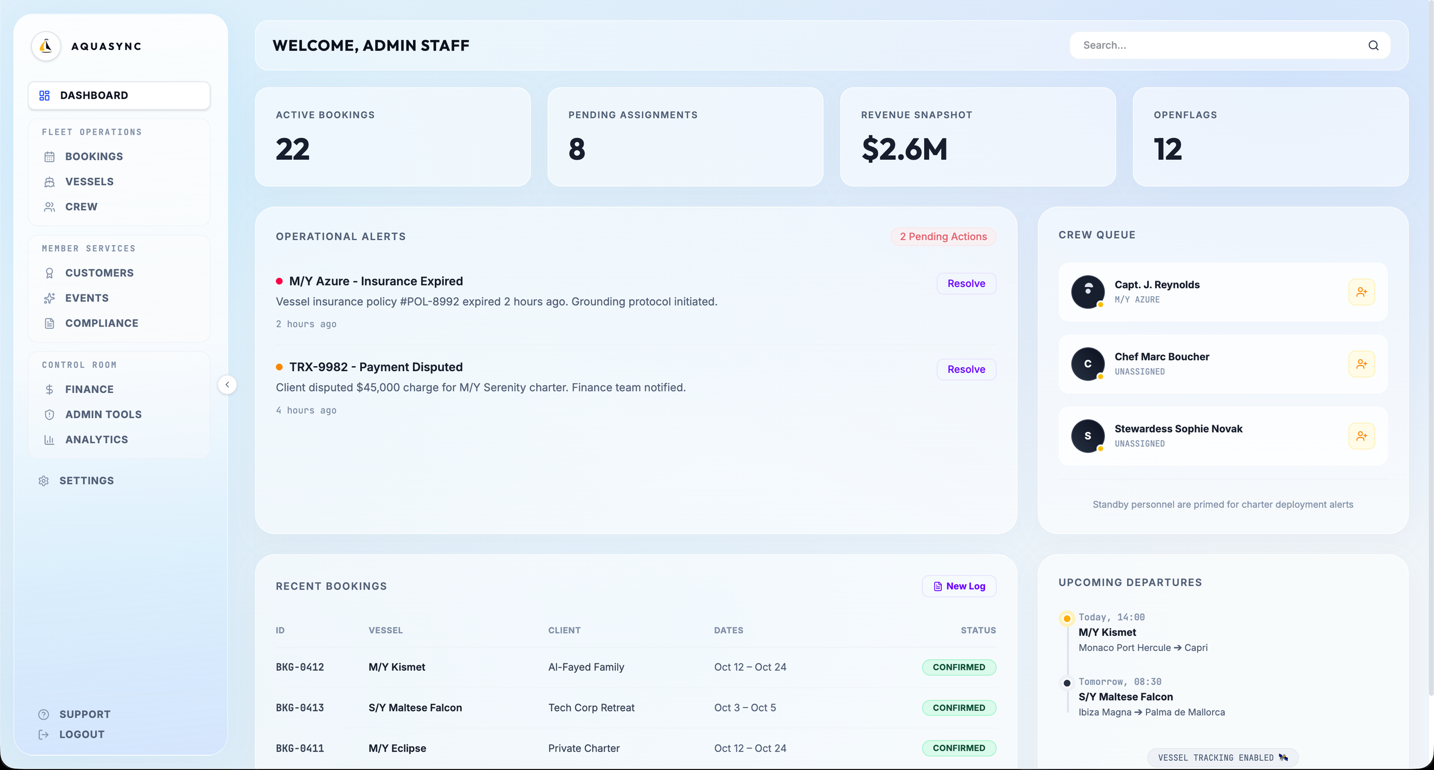Click the 2 Pending Actions badge
This screenshot has width=1434, height=770.
point(944,237)
